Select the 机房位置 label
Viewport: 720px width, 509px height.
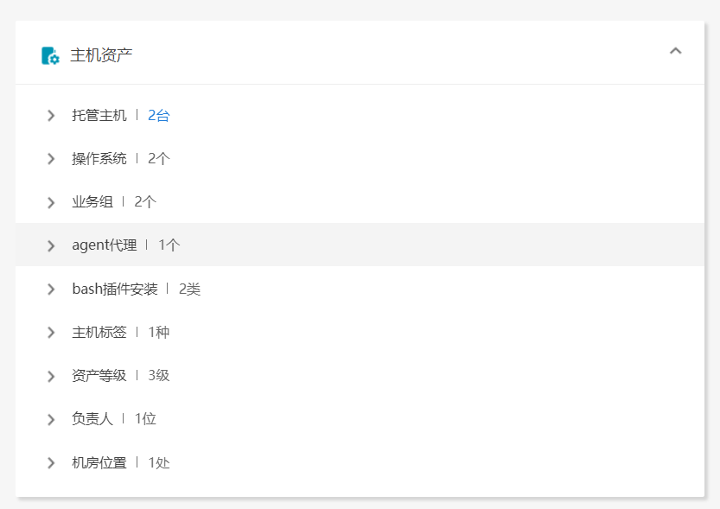[x=99, y=462]
